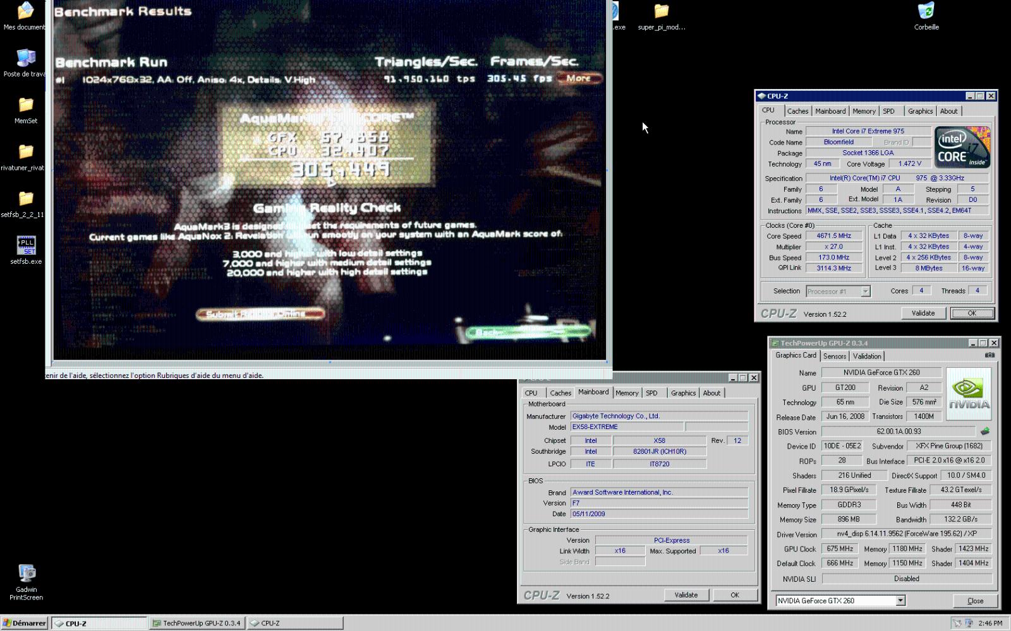Open Graphics tab in CPU-Z processor window
The image size is (1011, 631).
click(920, 111)
